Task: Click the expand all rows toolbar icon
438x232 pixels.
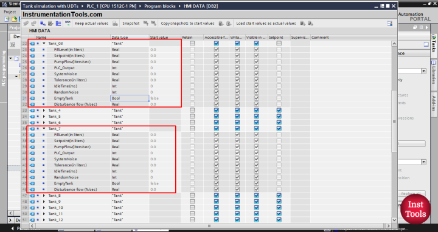Action: (x=58, y=24)
